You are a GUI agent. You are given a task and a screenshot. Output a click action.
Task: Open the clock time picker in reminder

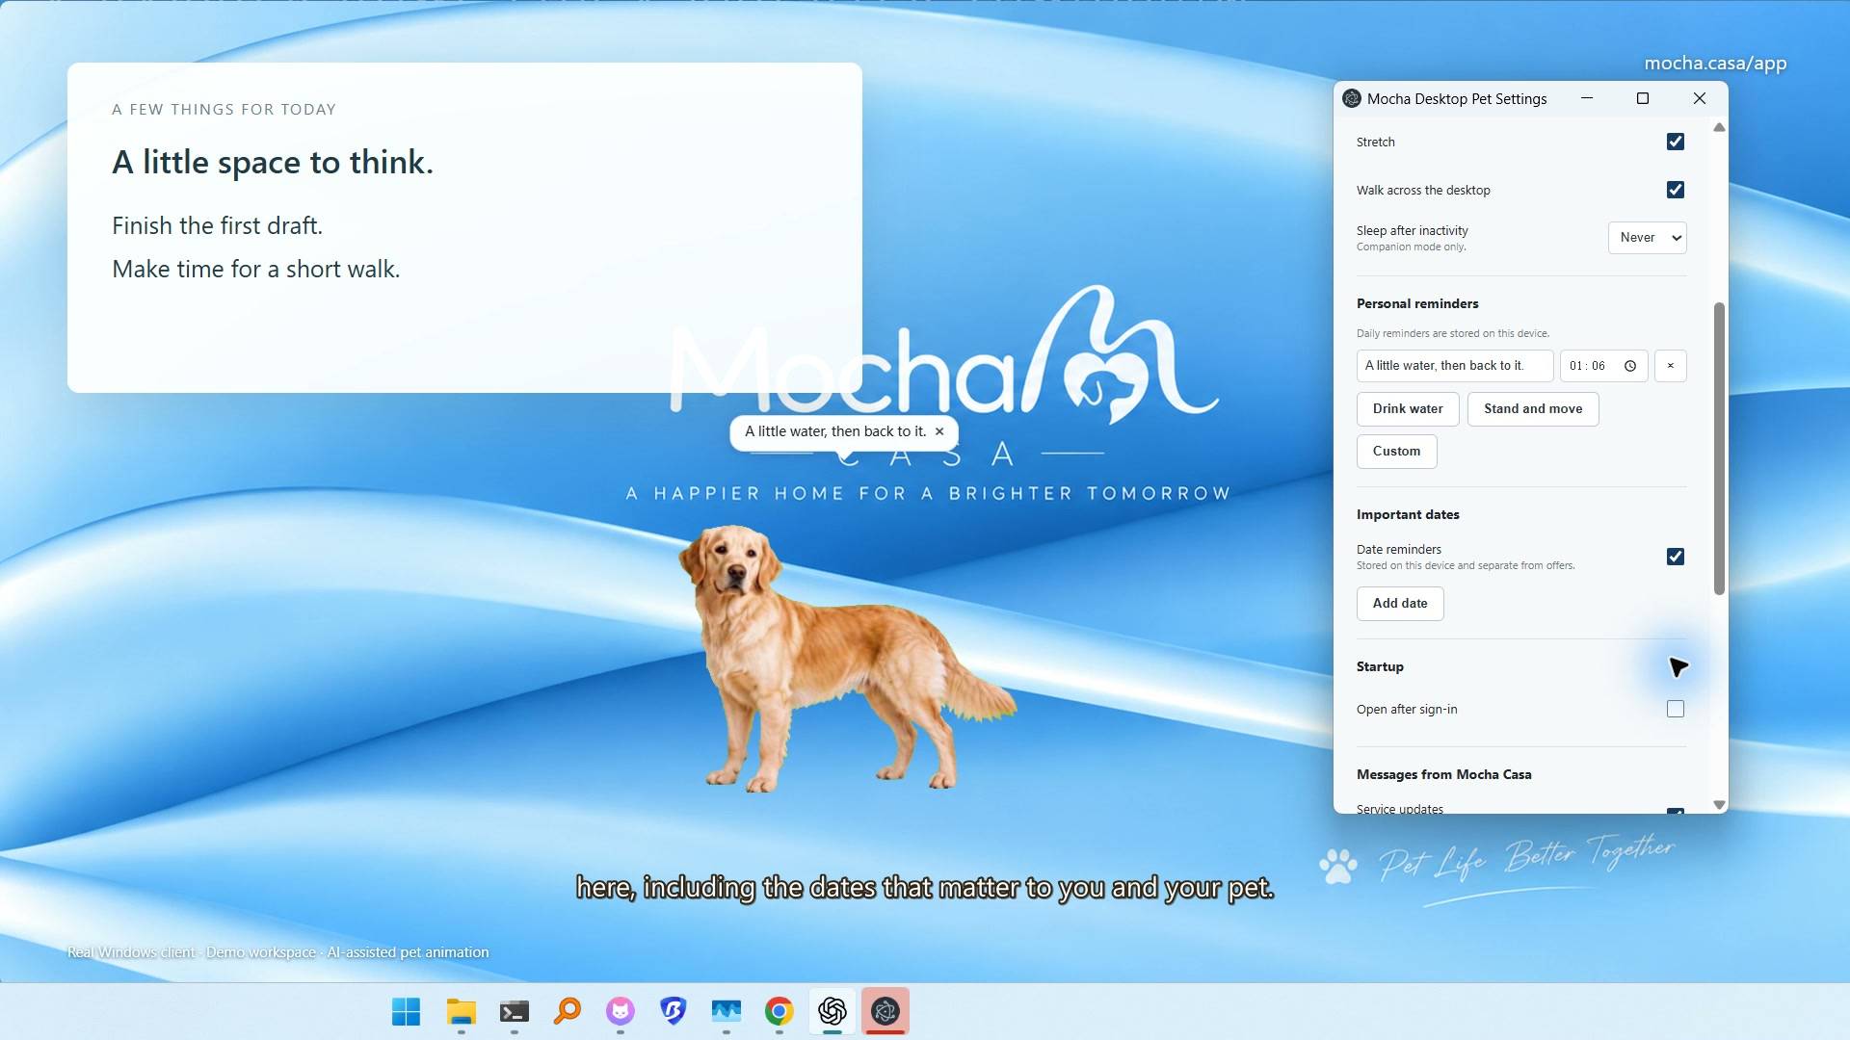pos(1630,366)
